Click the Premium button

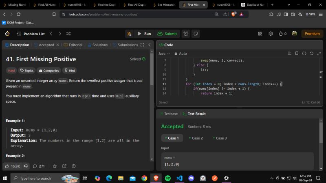point(312,34)
